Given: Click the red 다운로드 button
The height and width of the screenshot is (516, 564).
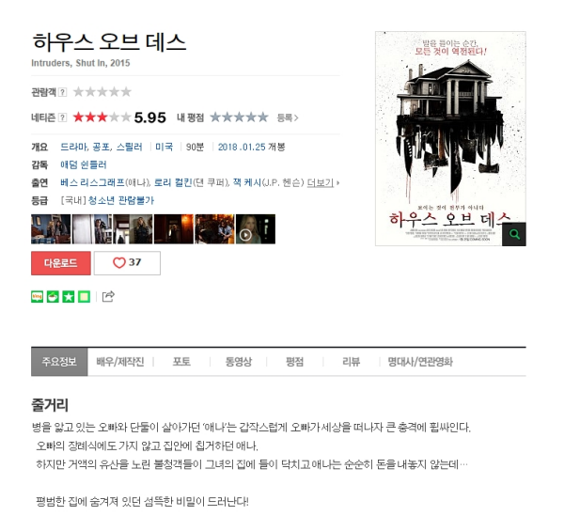Looking at the screenshot, I should 61,263.
